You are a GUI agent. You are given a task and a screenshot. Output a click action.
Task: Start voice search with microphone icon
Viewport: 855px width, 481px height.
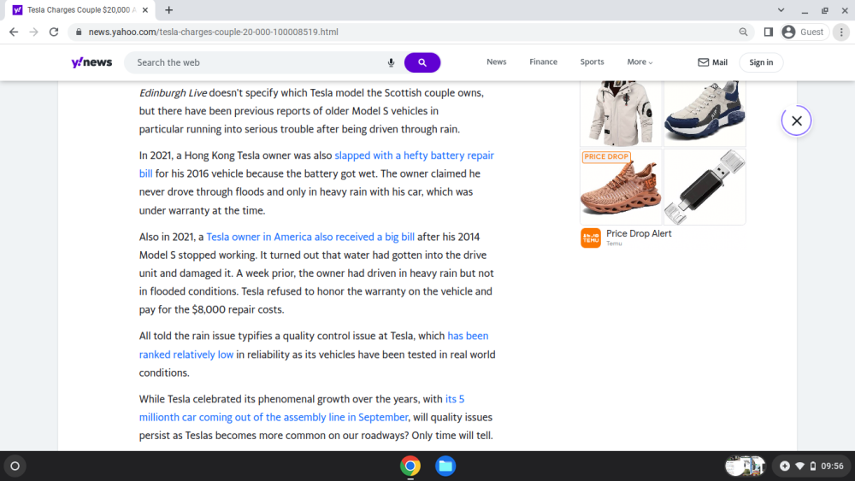coord(391,62)
